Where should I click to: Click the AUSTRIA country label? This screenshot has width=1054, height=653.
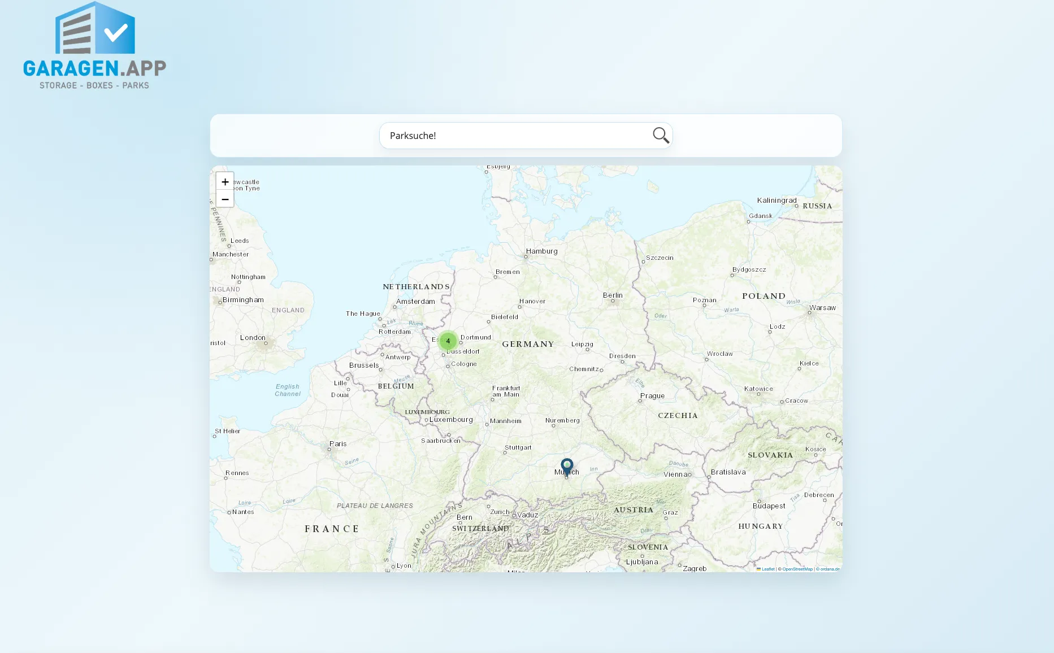point(634,510)
